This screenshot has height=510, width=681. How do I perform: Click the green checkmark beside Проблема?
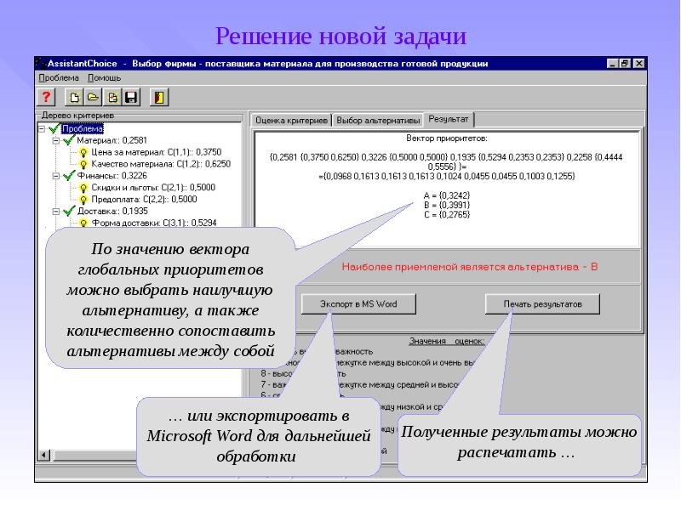[x=54, y=128]
